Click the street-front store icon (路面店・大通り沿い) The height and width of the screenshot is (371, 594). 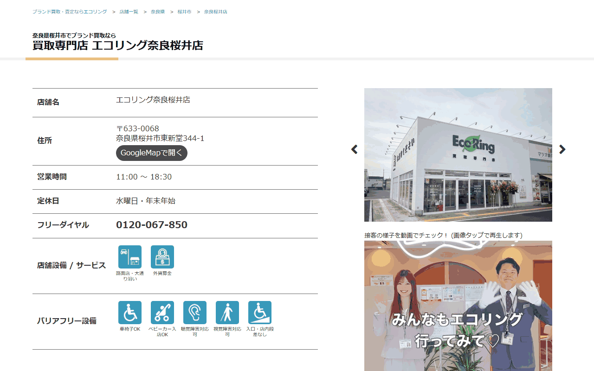(130, 257)
